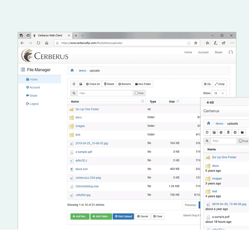Switch to thumbnail image view icon

[x=81, y=84]
